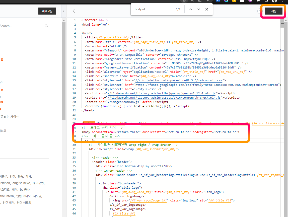288x217 pixels.
Task: Click the 새로고침 refresh button
Action: [47, 11]
